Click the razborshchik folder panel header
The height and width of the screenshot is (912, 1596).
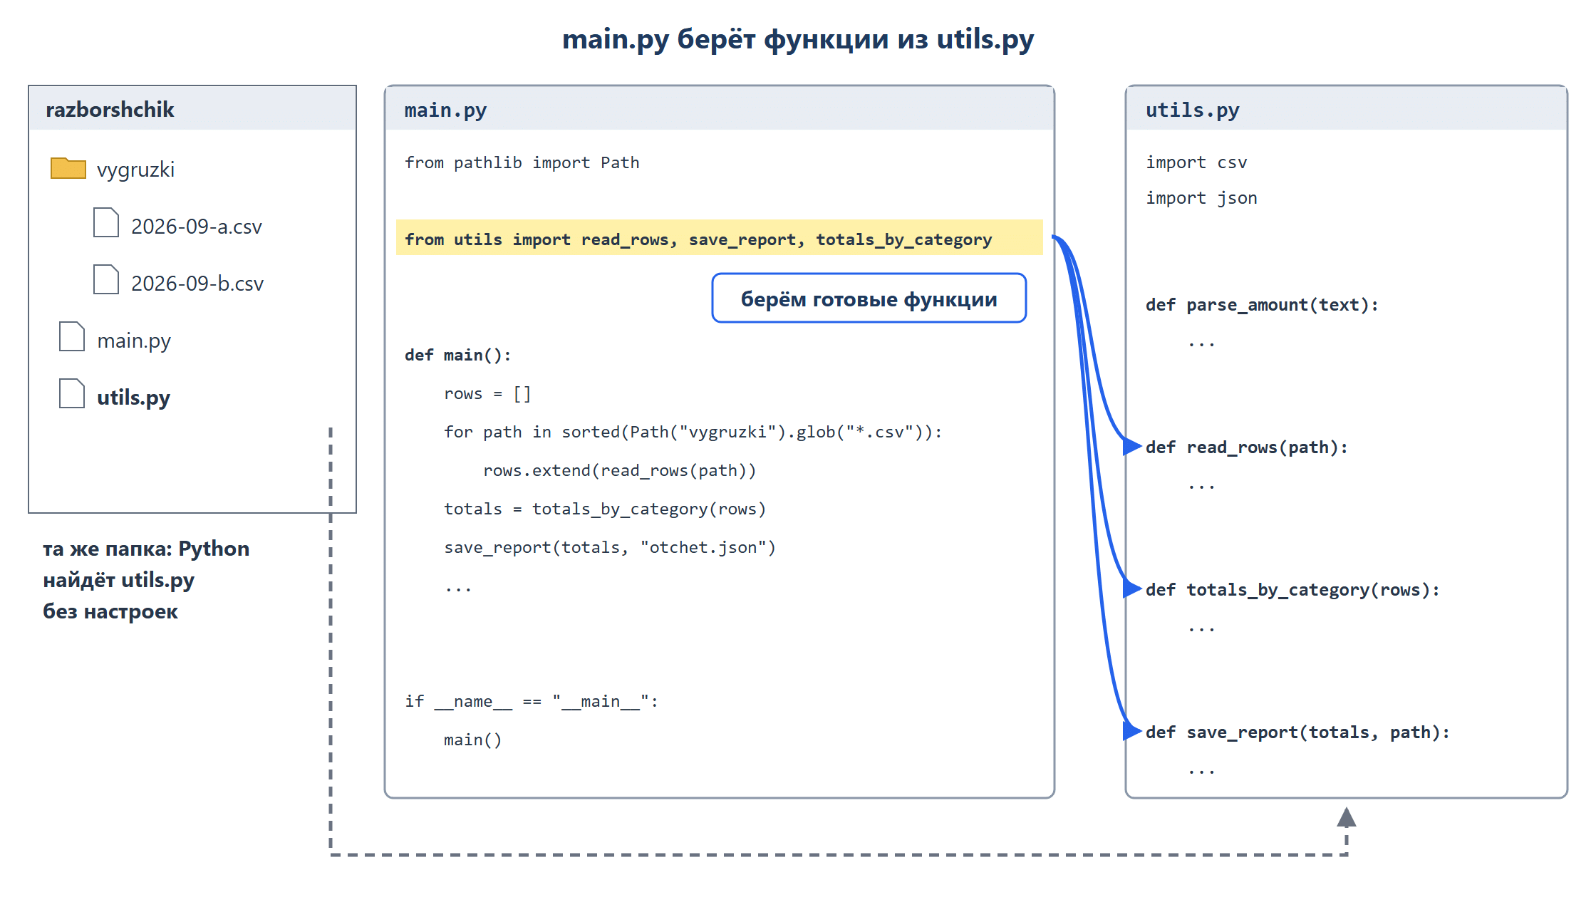(x=192, y=108)
